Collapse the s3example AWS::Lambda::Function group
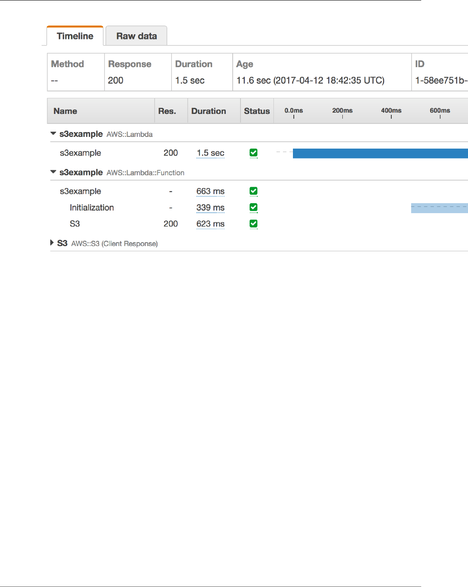Screen dimensions: 468x587 pos(53,172)
